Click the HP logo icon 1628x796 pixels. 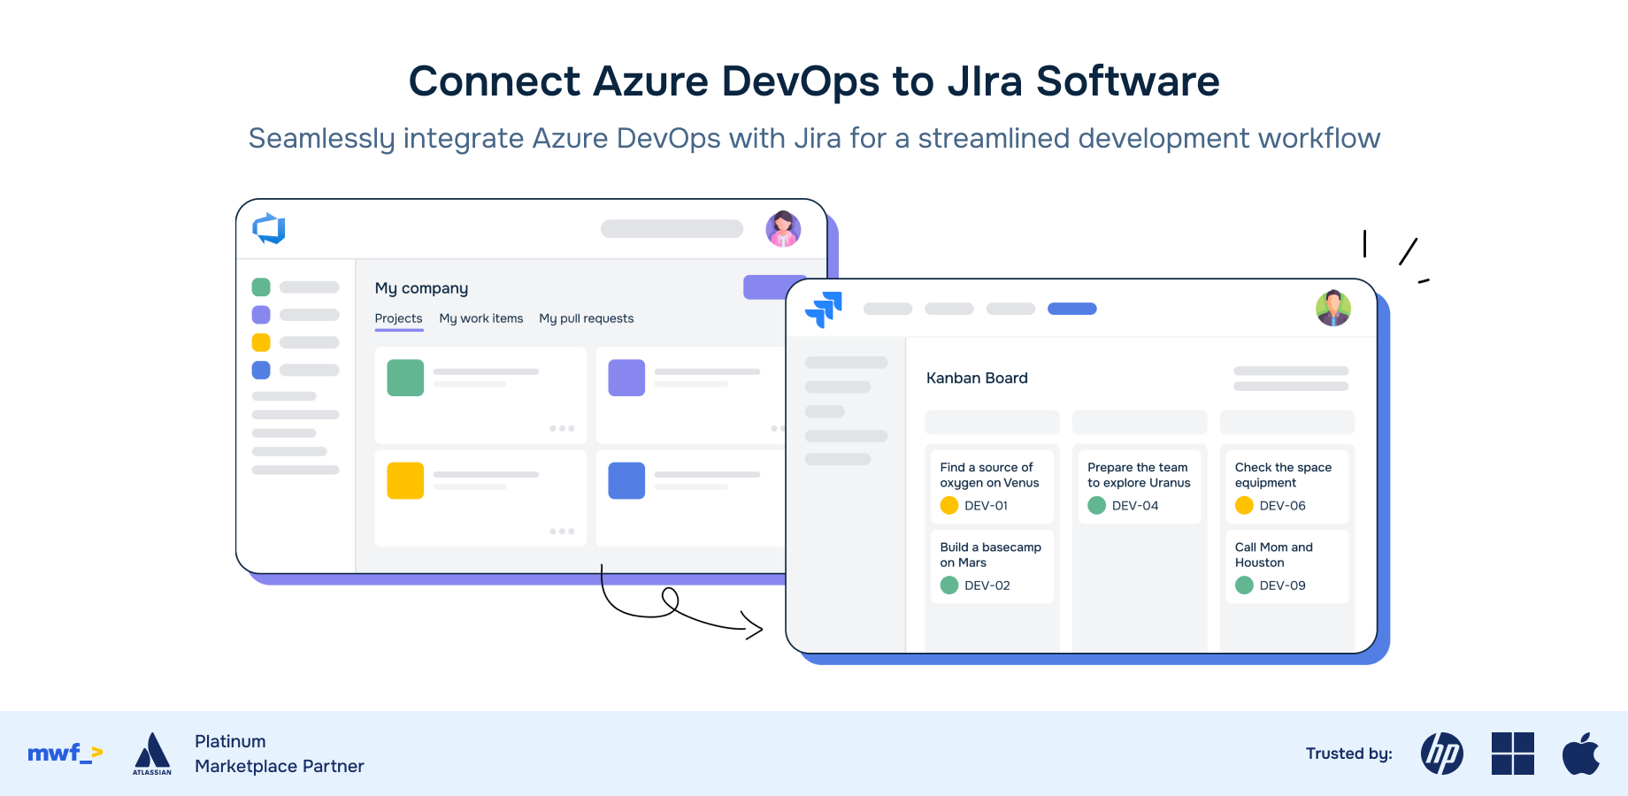(1443, 754)
